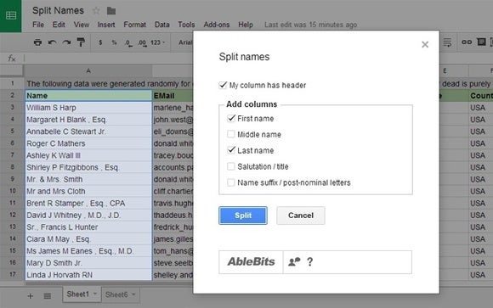Select the Name header cell
493x308 pixels.
point(88,95)
